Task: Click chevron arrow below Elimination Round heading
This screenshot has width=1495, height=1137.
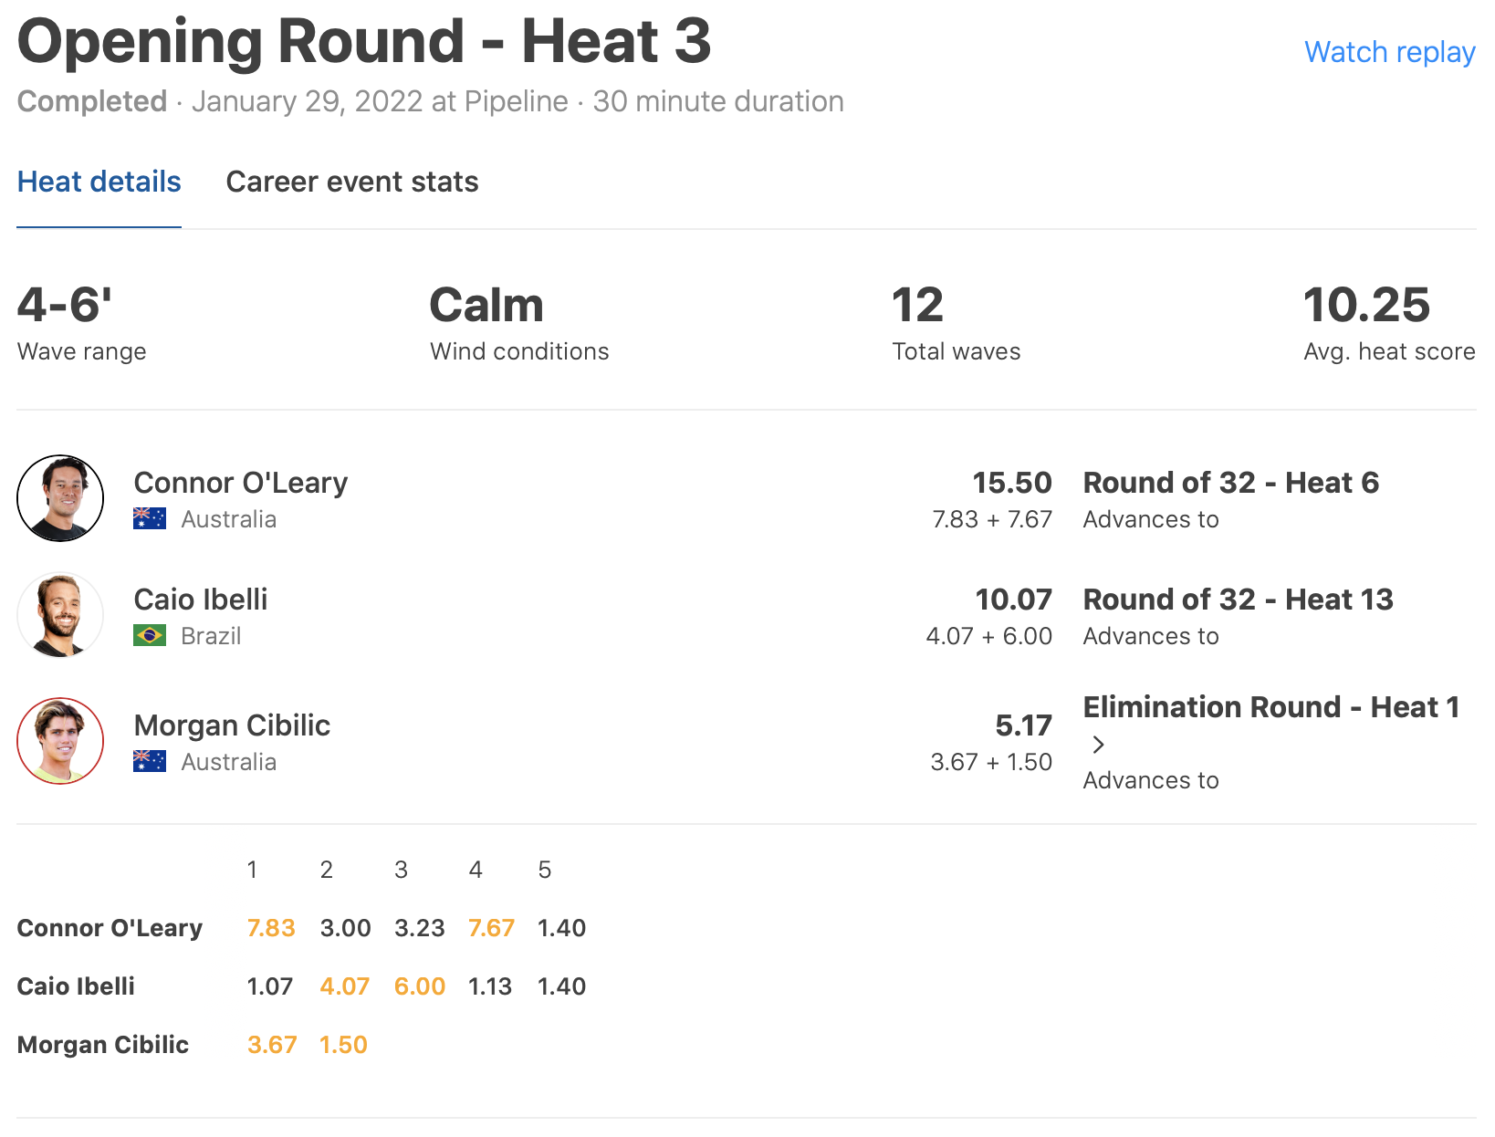Action: click(x=1098, y=745)
